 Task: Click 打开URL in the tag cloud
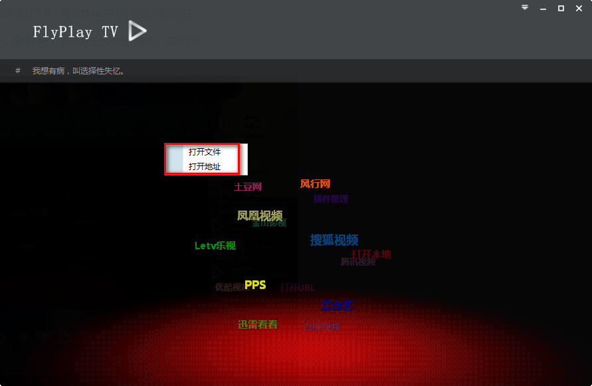click(x=298, y=288)
